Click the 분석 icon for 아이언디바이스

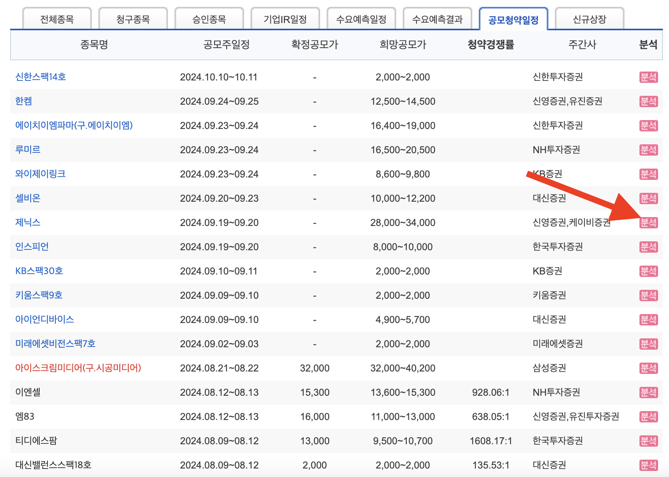click(x=648, y=320)
